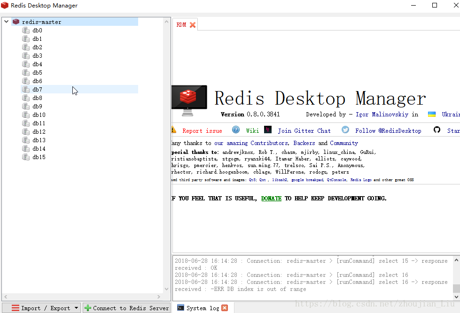Click the db14 database icon
Viewport: 460px width, 313px height.
[x=26, y=149]
